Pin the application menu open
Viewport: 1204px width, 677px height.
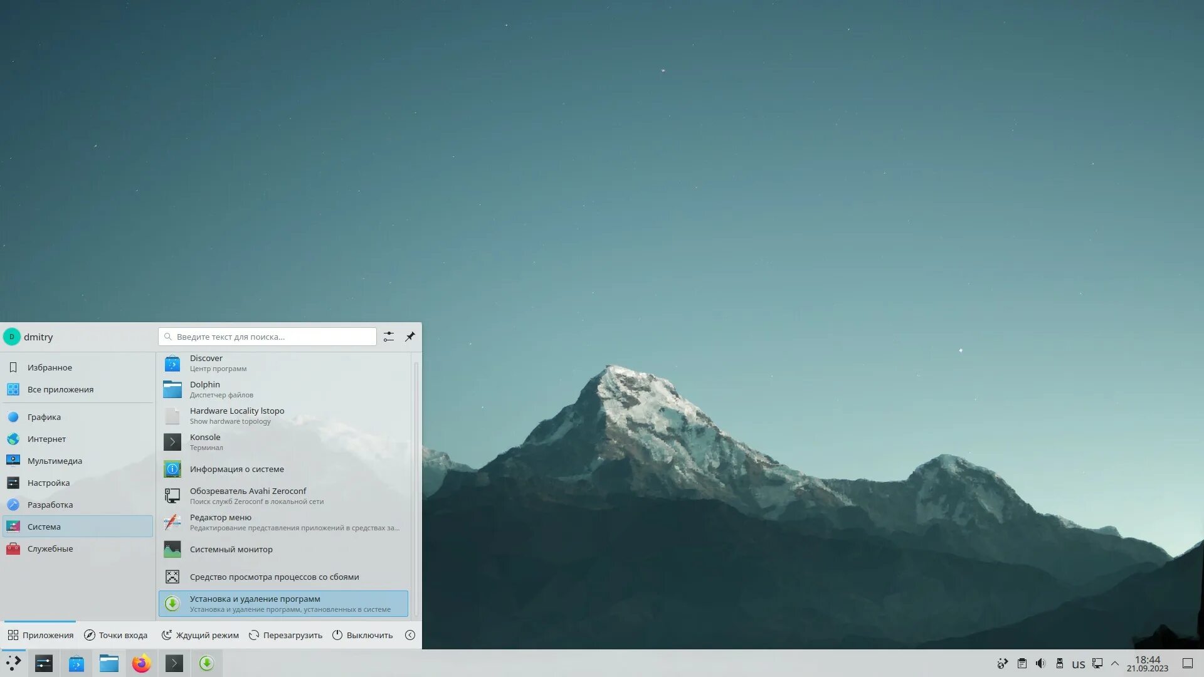click(x=409, y=337)
